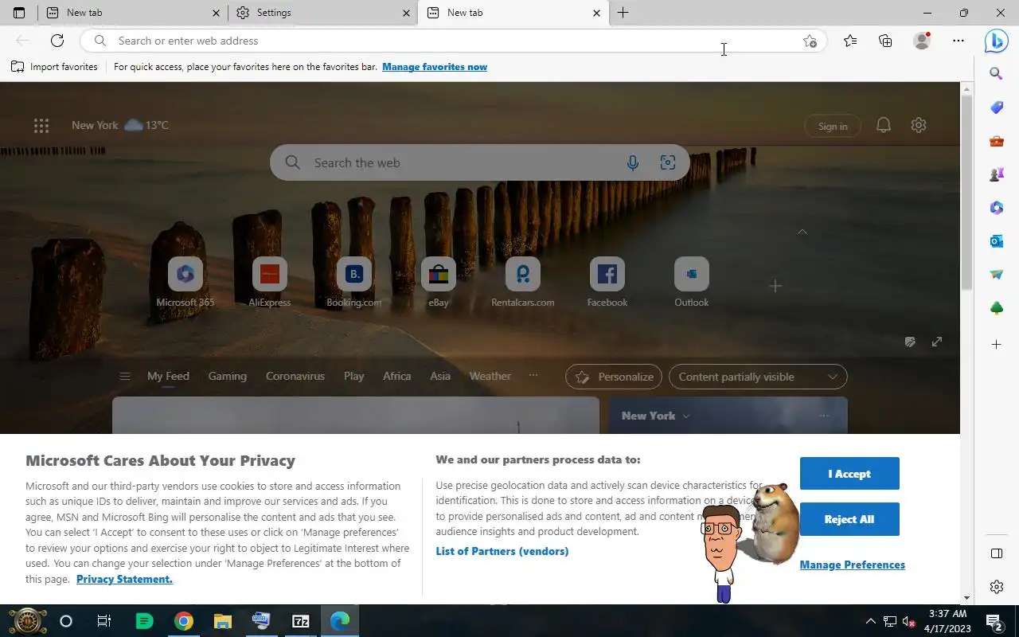Image resolution: width=1019 pixels, height=637 pixels.
Task: Open the Facebook quick link
Action: [x=607, y=283]
